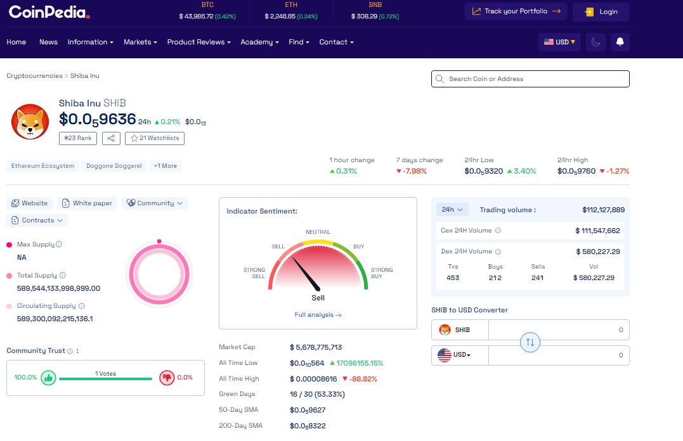Click Max Supply info icon
The width and height of the screenshot is (683, 441).
click(59, 244)
